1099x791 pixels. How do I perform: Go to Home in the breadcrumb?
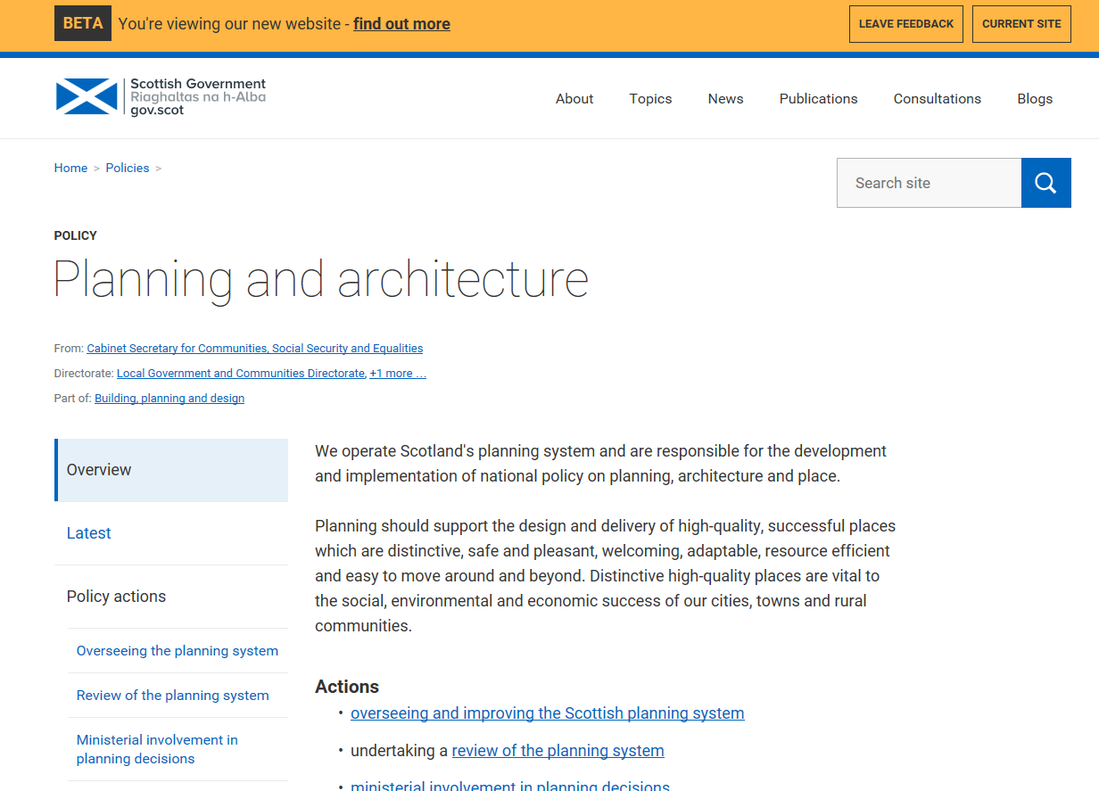coord(70,168)
